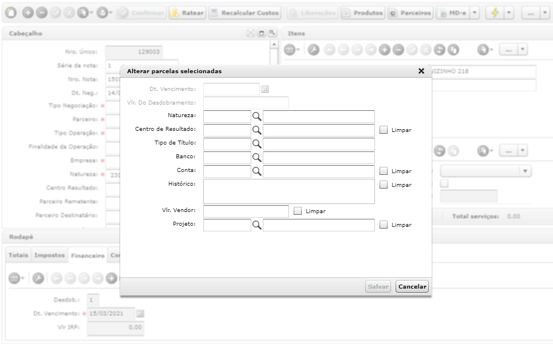Click the Vlr. Vendor input field
Viewport: 553px width, 344px height.
point(246,211)
